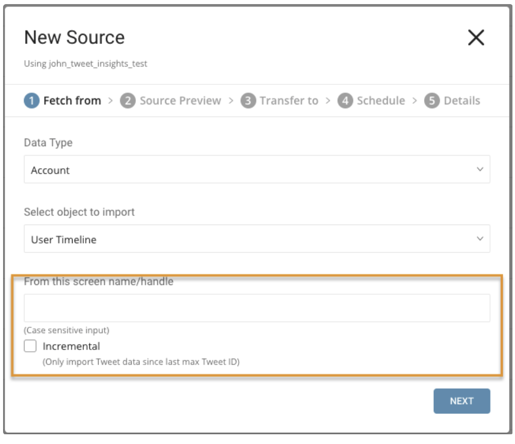Click the step 5 number circle
Image resolution: width=515 pixels, height=444 pixels.
point(432,101)
